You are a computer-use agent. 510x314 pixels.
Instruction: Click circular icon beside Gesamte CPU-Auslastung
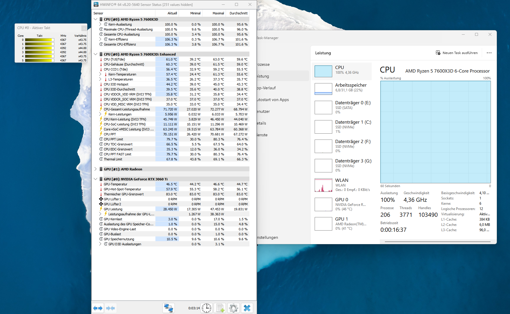point(101,34)
